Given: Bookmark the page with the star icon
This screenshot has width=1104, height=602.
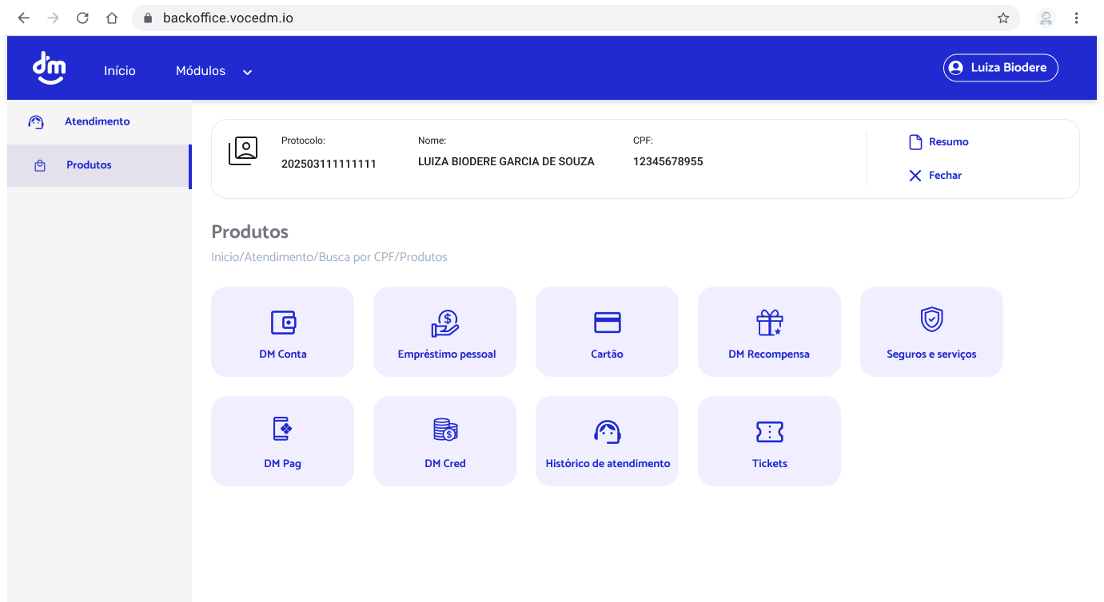Looking at the screenshot, I should tap(1002, 18).
